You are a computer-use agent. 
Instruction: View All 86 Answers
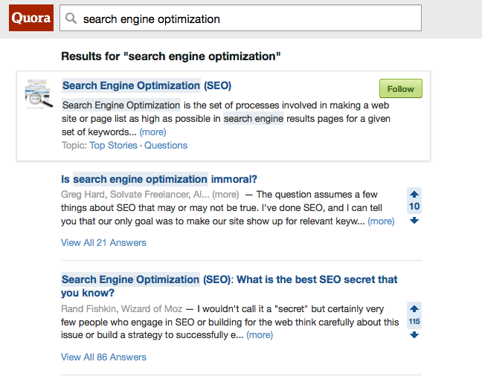103,357
